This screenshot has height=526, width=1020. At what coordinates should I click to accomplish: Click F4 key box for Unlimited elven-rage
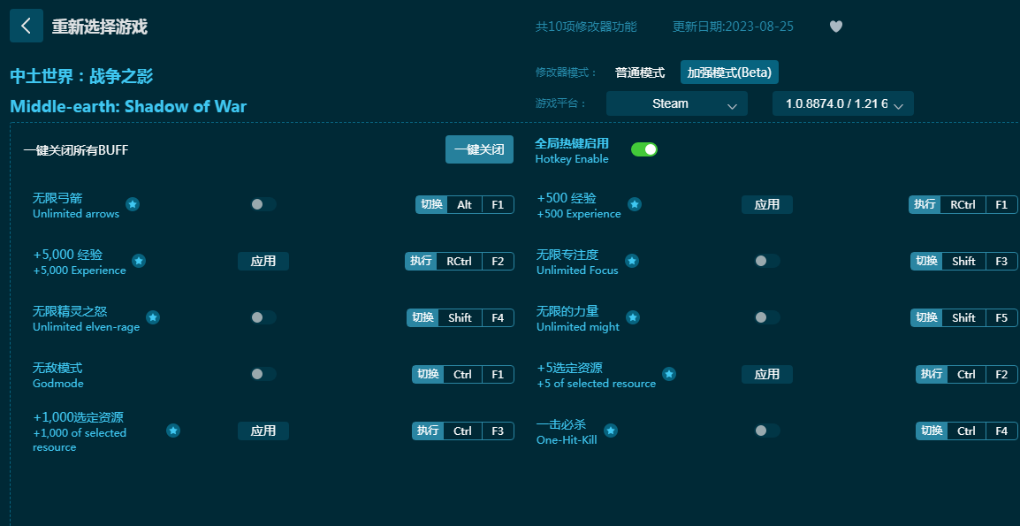point(498,317)
